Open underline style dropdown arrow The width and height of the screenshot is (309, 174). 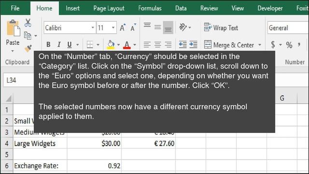pyautogui.click(x=78, y=45)
